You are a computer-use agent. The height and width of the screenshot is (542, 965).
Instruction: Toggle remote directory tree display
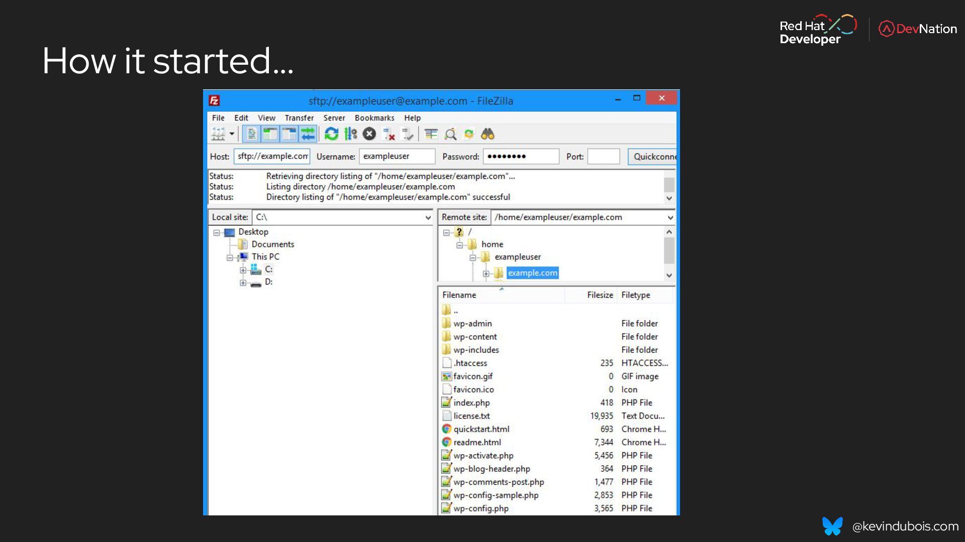289,134
